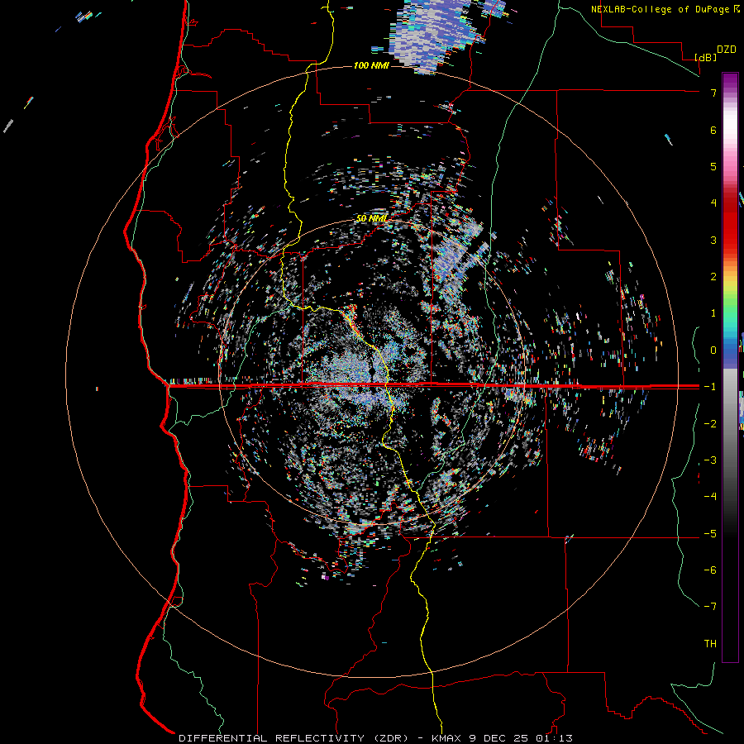Click the 7 value on color scale
The width and height of the screenshot is (744, 744).
coord(713,93)
